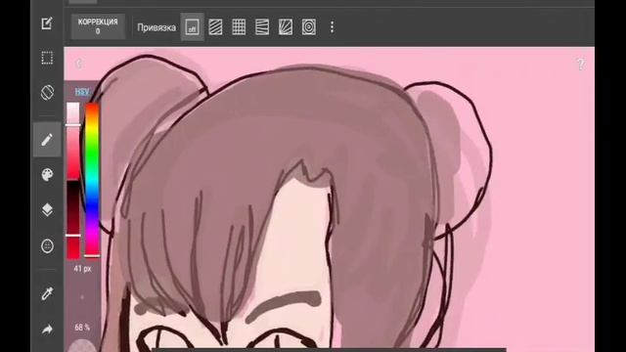The image size is (626, 352).
Task: Open the three-dot snap options menu
Action: [x=332, y=27]
